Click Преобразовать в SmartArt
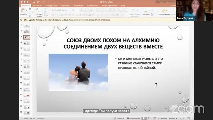The image size is (213, 120). 134,13
